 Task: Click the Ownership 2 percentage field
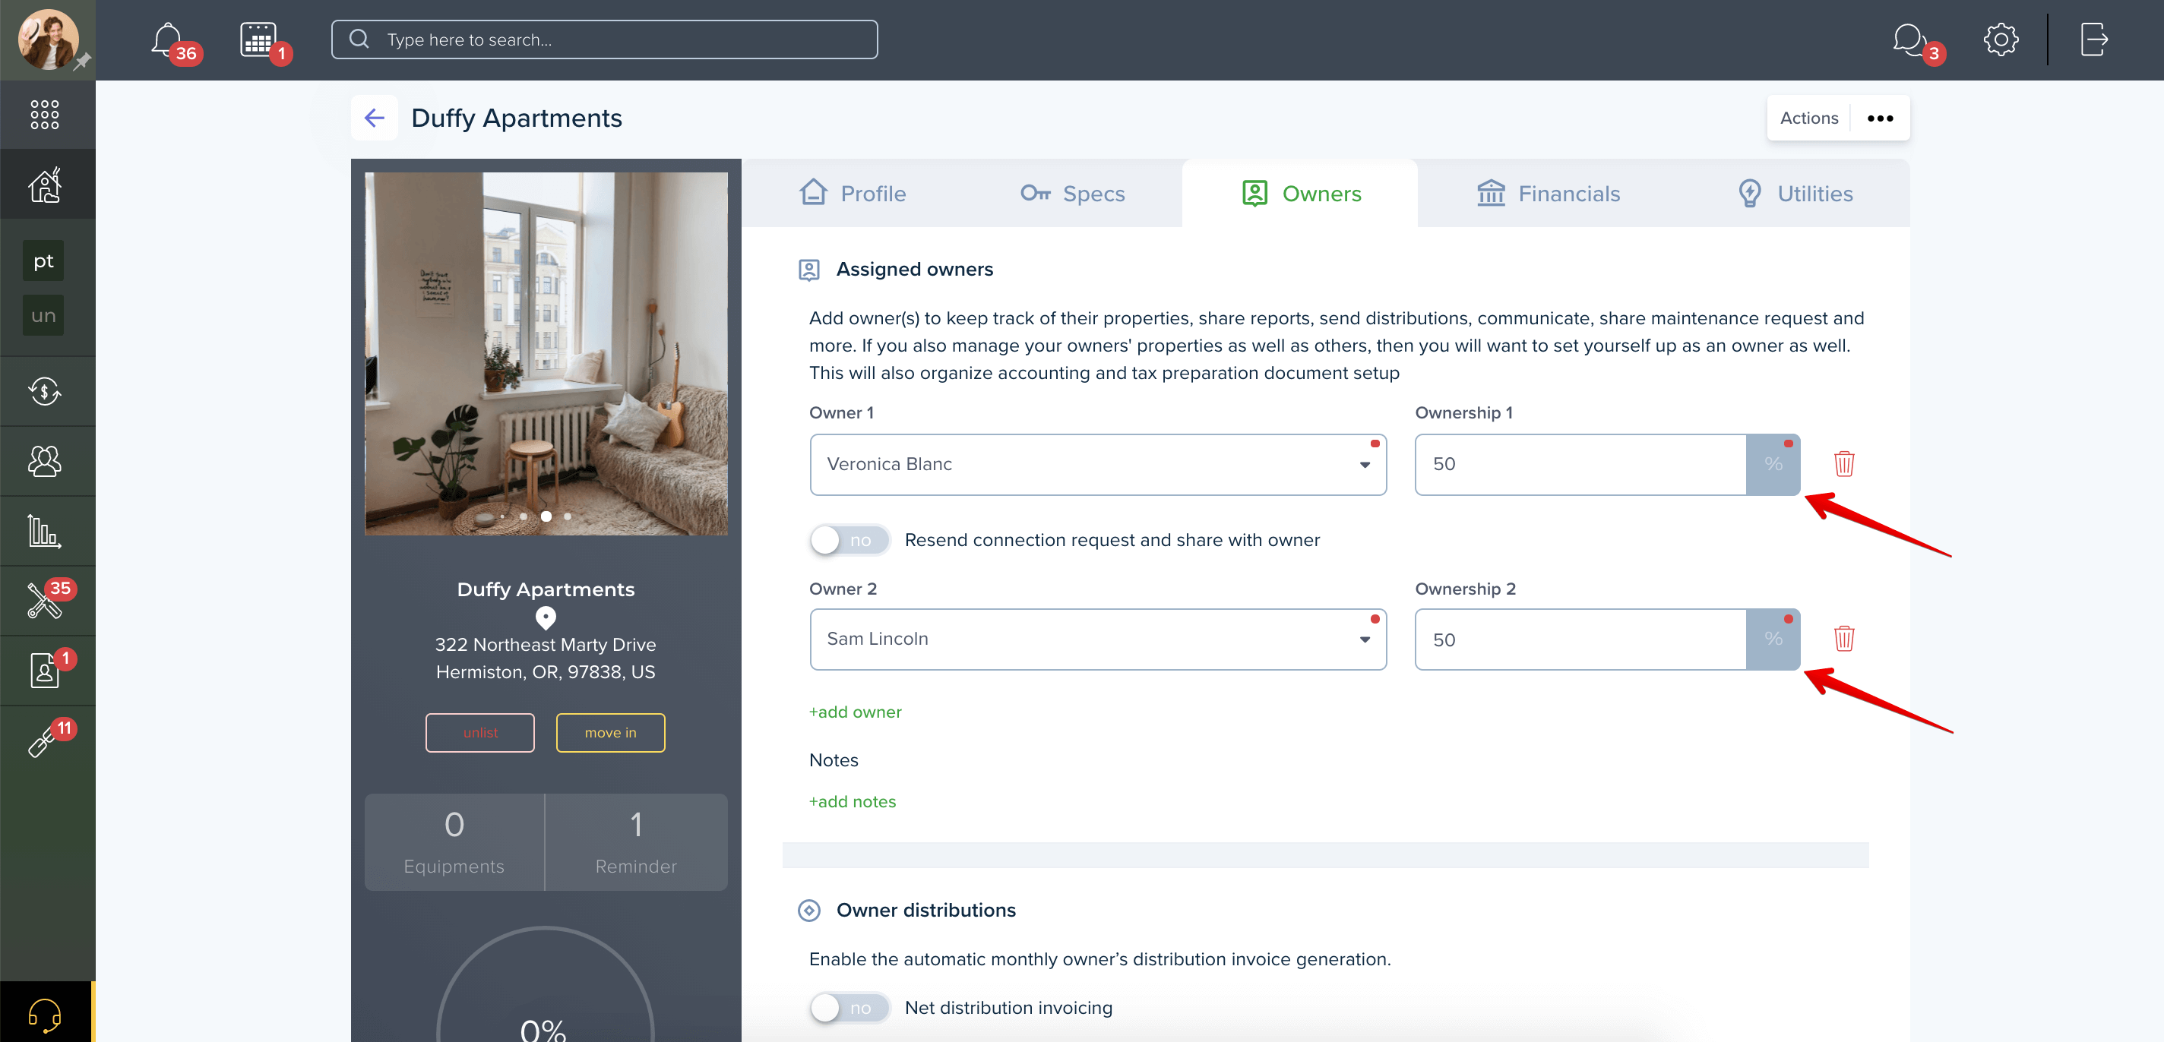click(x=1580, y=639)
